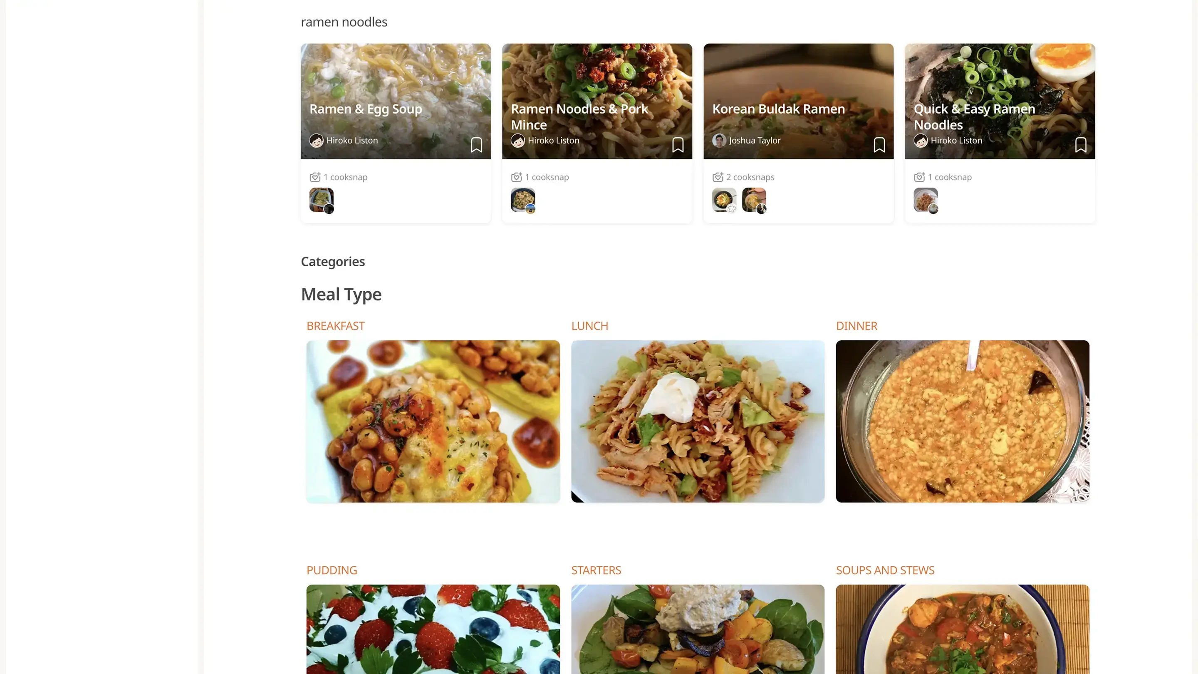Go to the LUNCH category
The image size is (1198, 674).
pos(589,326)
